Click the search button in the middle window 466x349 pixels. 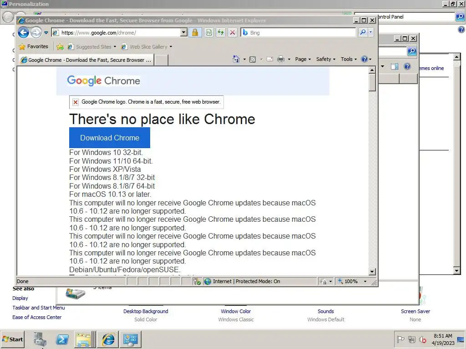412,51
